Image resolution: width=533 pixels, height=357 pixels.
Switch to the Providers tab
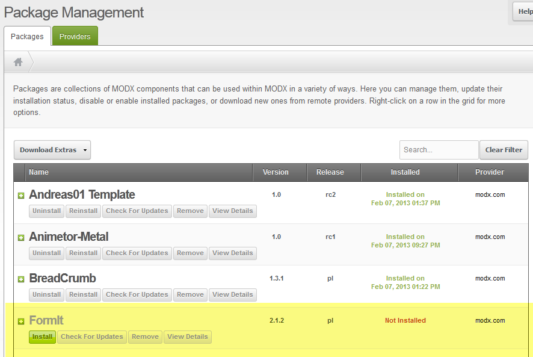click(x=75, y=36)
